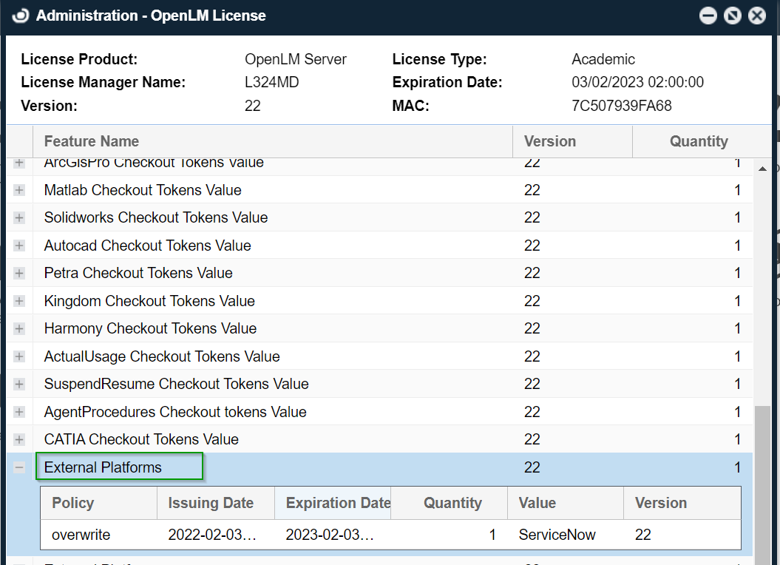Click the Policy sub-table column header
This screenshot has height=565, width=780.
[x=73, y=503]
